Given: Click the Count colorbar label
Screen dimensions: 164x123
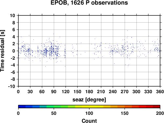Looking at the screenshot, I should (89, 121).
